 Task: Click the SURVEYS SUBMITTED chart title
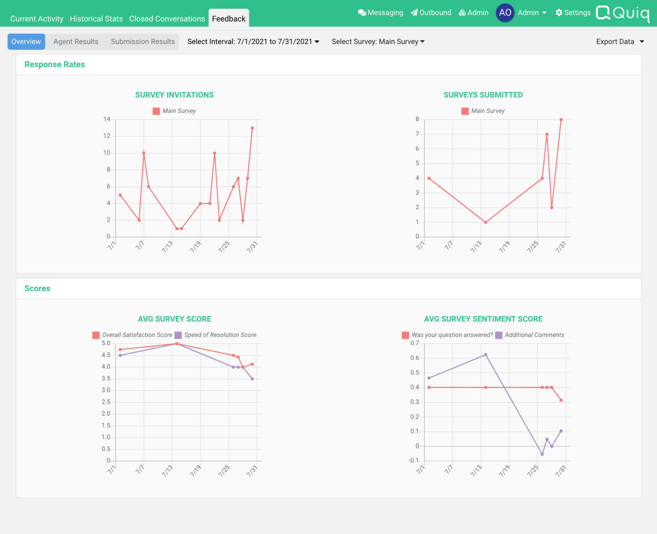[483, 95]
